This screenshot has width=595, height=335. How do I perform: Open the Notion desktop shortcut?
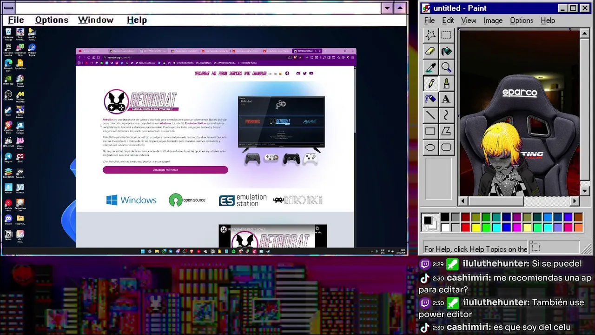point(8,235)
